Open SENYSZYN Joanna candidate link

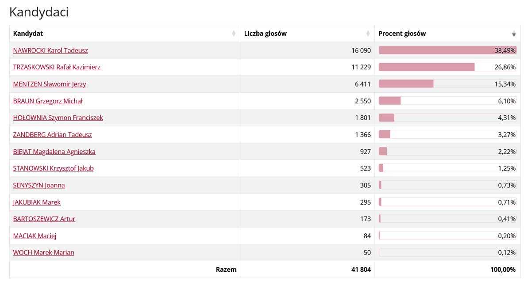[x=39, y=185]
